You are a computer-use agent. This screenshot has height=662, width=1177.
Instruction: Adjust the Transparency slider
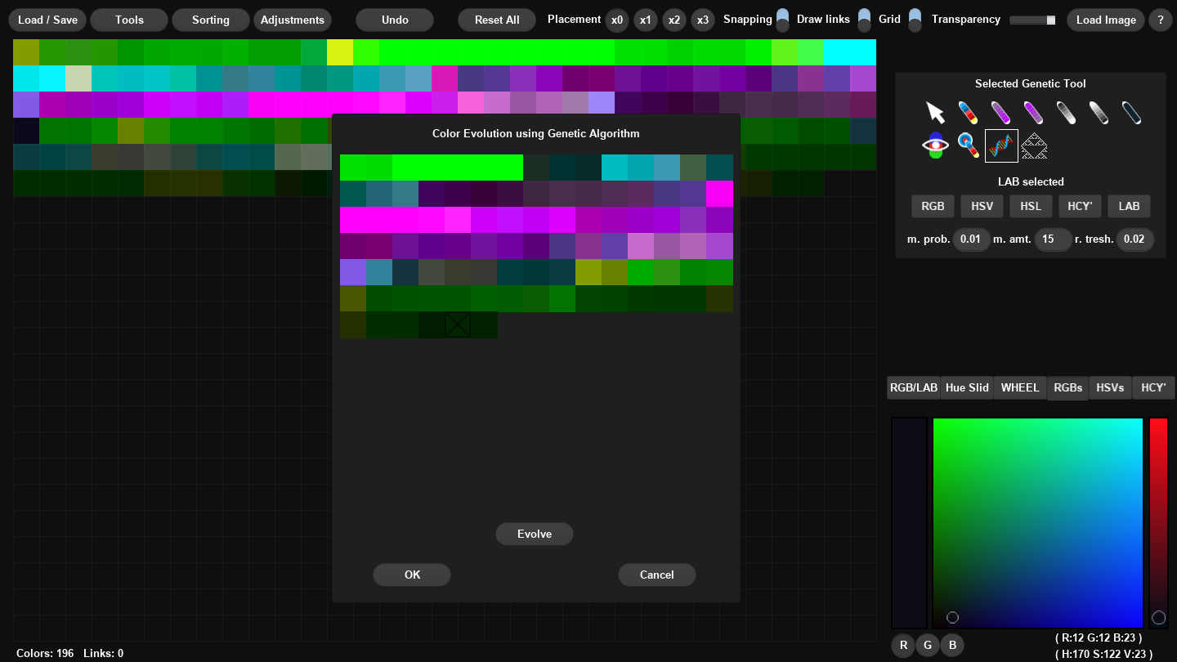1032,19
